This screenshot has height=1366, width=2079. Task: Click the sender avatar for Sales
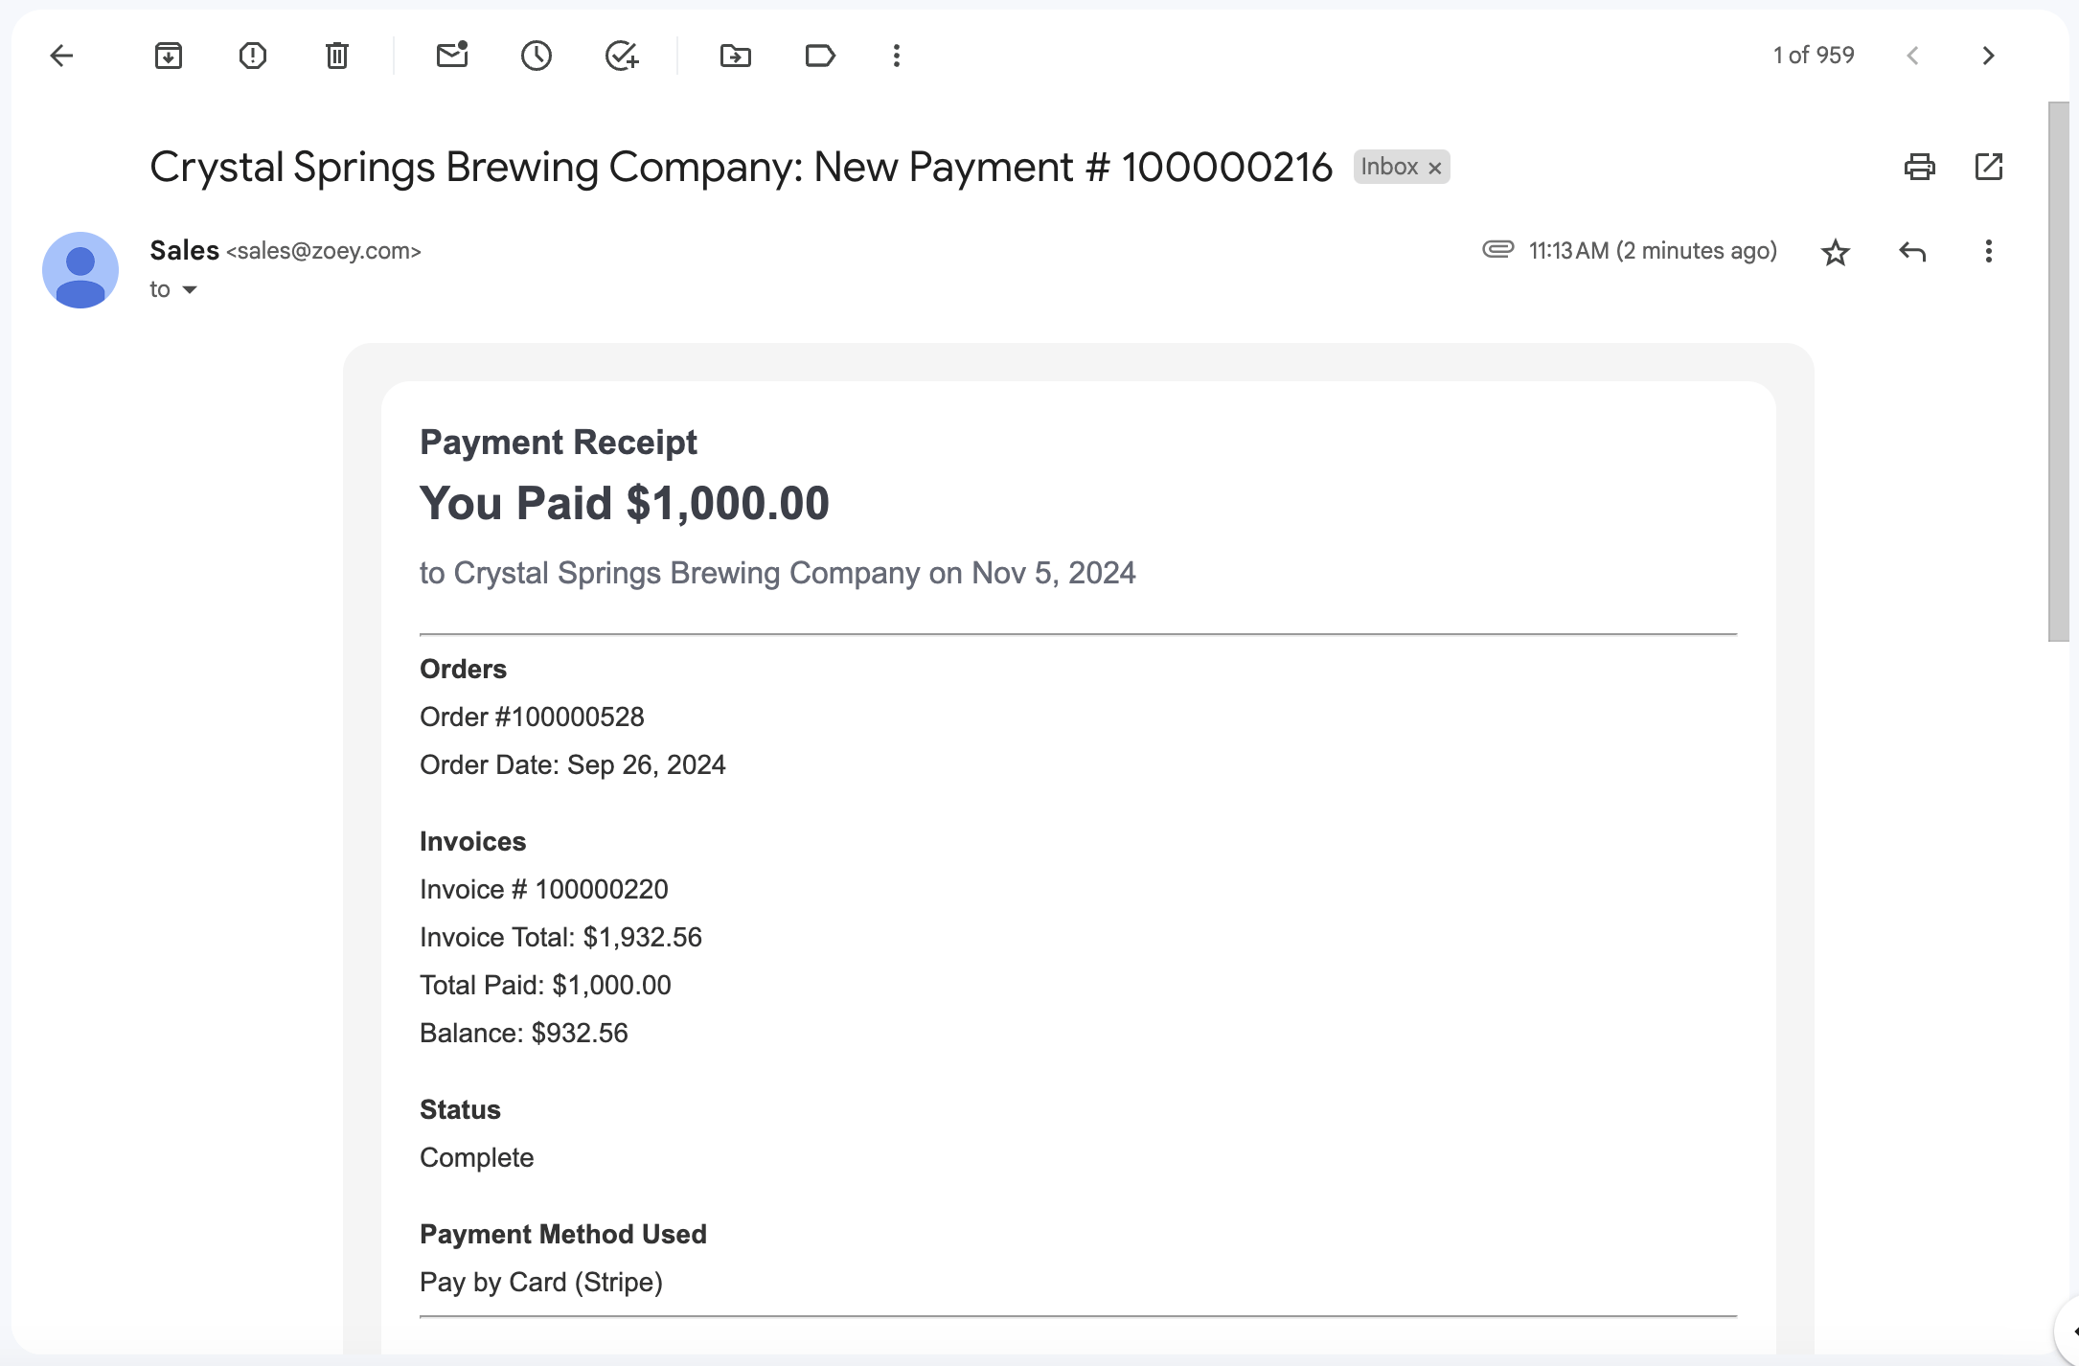click(80, 270)
